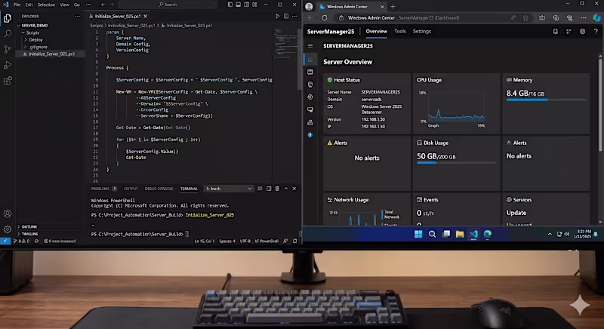Toggle secondary sidebar layout in VS Code title bar

point(247,5)
